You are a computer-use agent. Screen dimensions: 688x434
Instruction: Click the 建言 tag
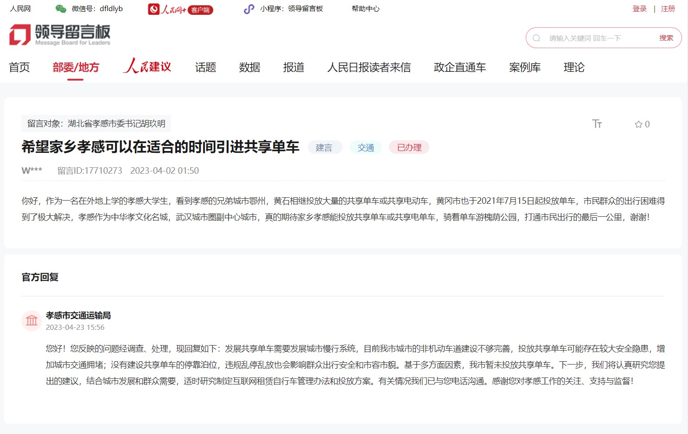pyautogui.click(x=324, y=147)
